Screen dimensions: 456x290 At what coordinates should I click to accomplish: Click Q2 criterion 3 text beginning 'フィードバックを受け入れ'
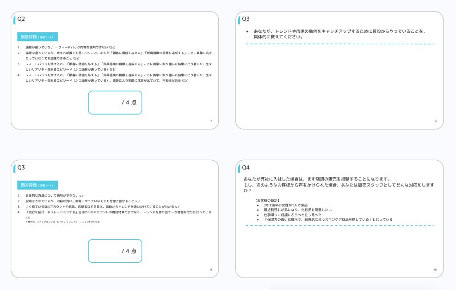[x=119, y=66]
